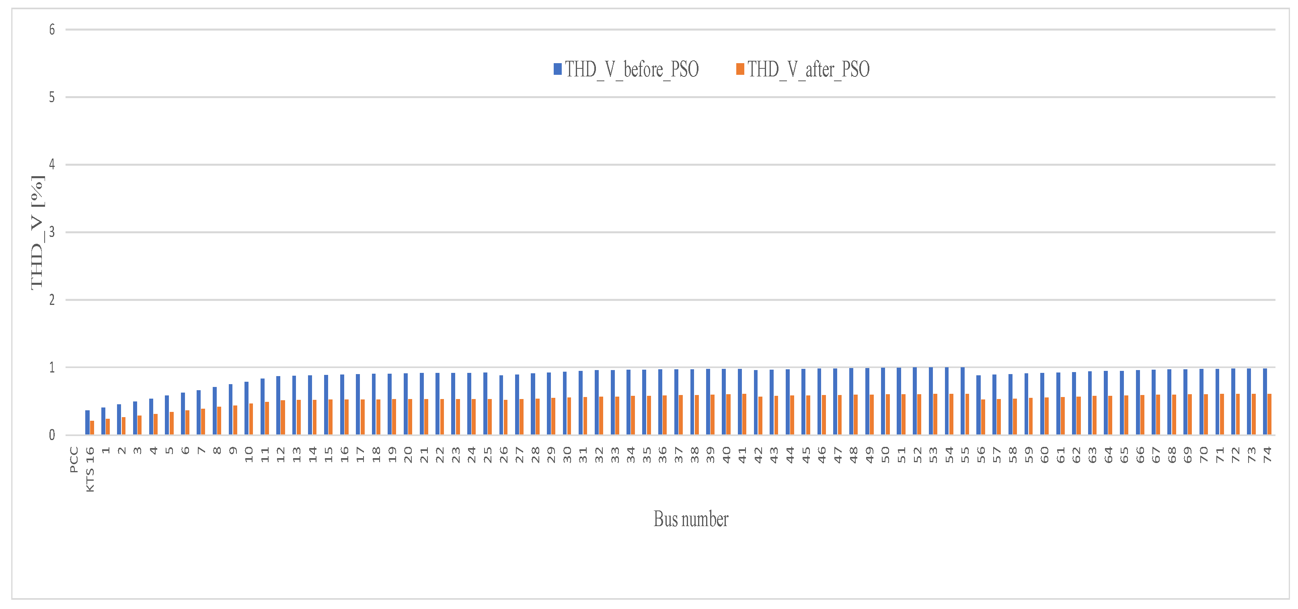Select the PCC axis label
Image resolution: width=1298 pixels, height=609 pixels.
(x=74, y=459)
